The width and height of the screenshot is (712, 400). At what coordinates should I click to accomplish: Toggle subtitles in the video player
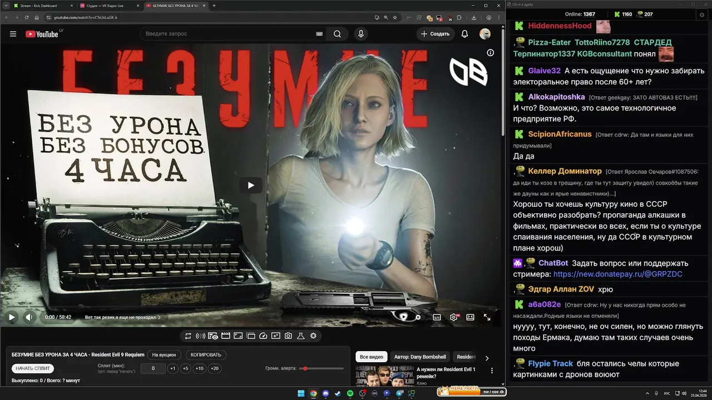[437, 317]
